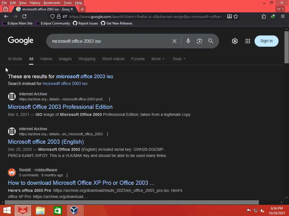Viewport: 289px width, 216px height.
Task: Open the Google apps grid icon
Action: [248, 41]
